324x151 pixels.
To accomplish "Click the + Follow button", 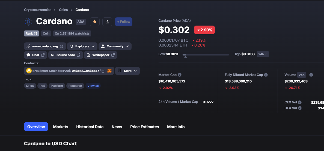I will 124,22.
